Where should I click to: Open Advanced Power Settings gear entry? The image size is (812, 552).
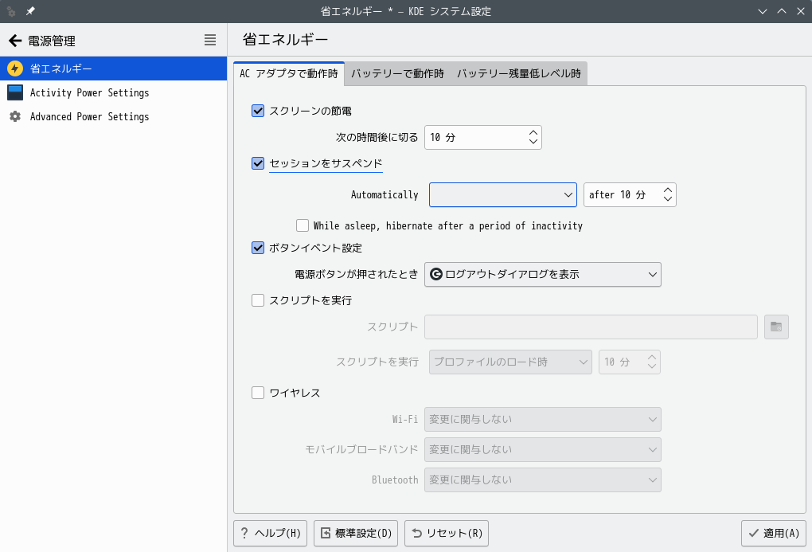coord(89,116)
